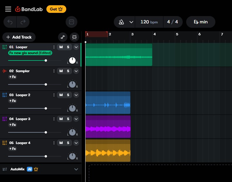232x182 pixels.
Task: Mute the 05 Looper 4 track
Action: (61, 143)
